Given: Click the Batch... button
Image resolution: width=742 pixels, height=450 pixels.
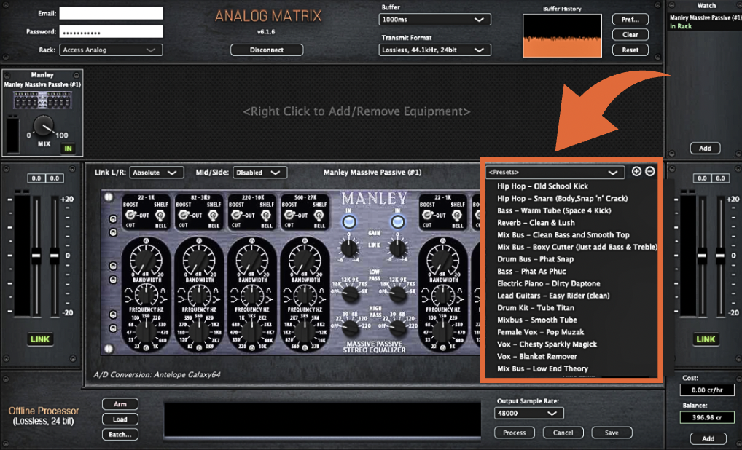Looking at the screenshot, I should pyautogui.click(x=120, y=435).
